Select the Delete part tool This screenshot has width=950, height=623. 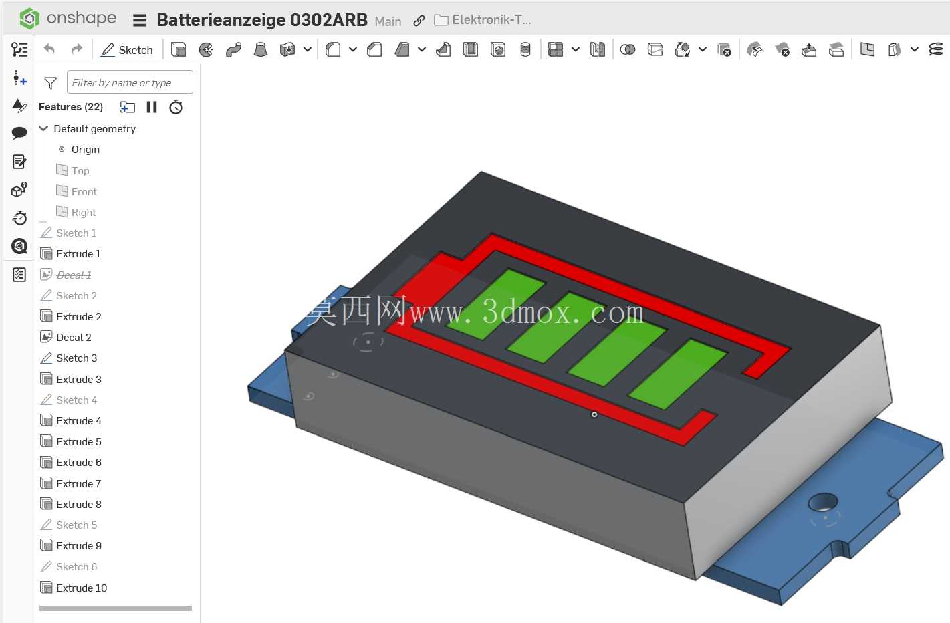click(724, 49)
